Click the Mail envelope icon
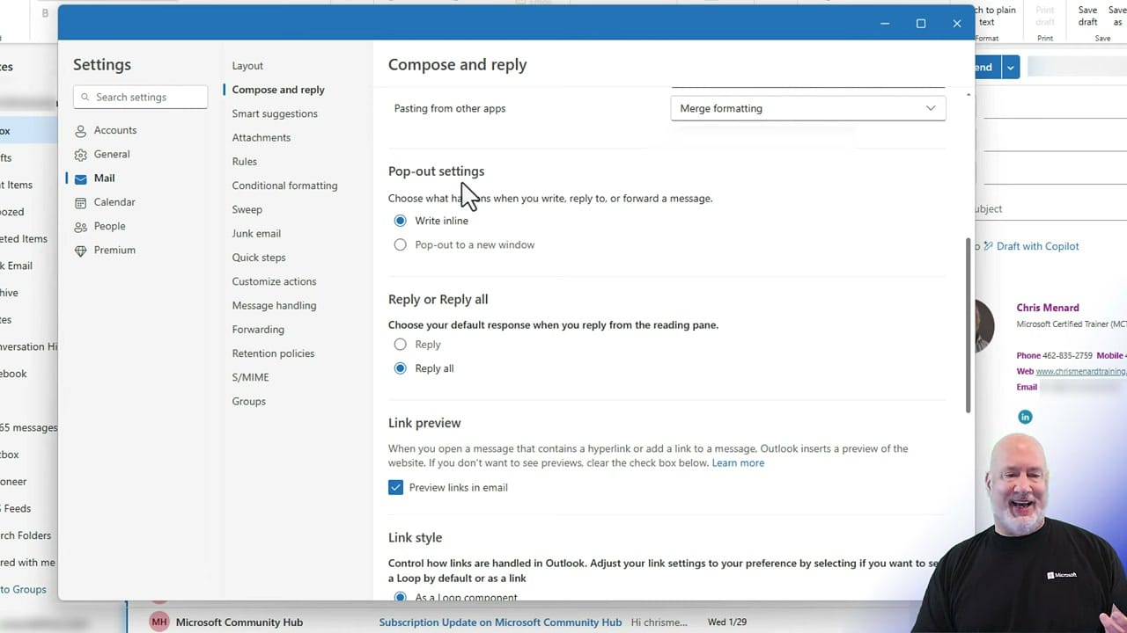Image resolution: width=1127 pixels, height=633 pixels. tap(80, 178)
